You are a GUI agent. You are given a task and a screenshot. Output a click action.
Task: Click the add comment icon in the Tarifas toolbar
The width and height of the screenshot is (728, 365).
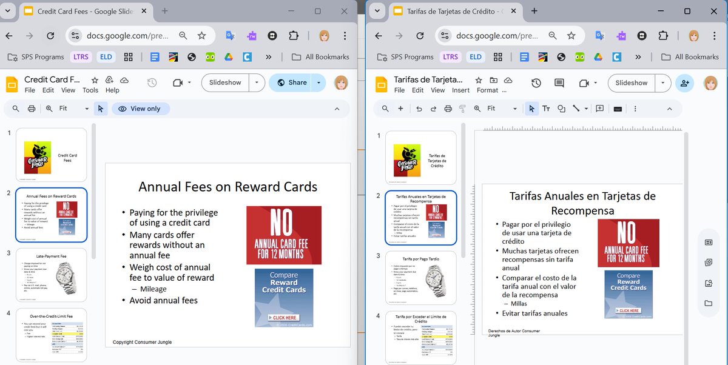pyautogui.click(x=599, y=109)
